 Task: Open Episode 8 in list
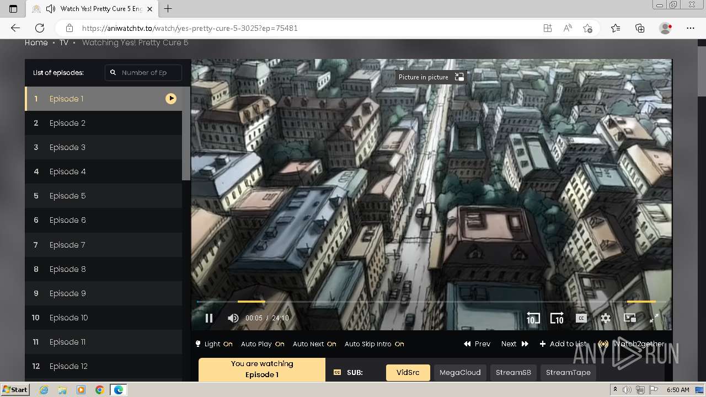pyautogui.click(x=103, y=269)
